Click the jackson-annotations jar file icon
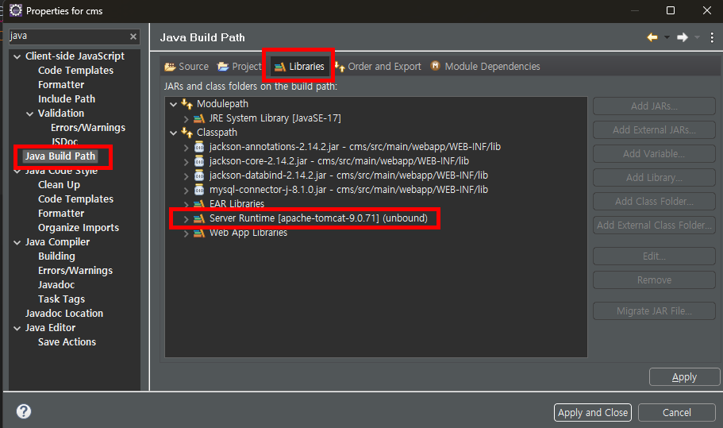 click(x=199, y=147)
